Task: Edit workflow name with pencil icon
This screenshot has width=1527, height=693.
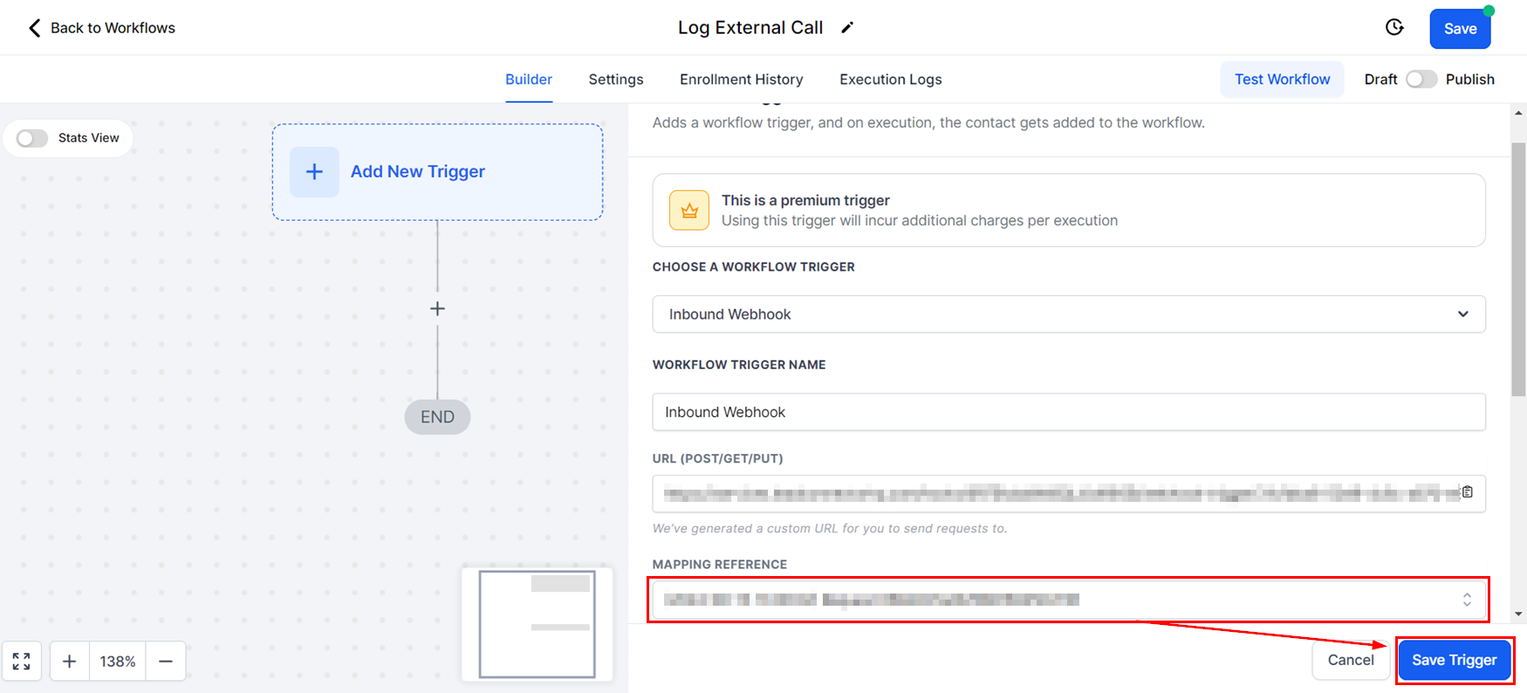Action: click(x=846, y=28)
